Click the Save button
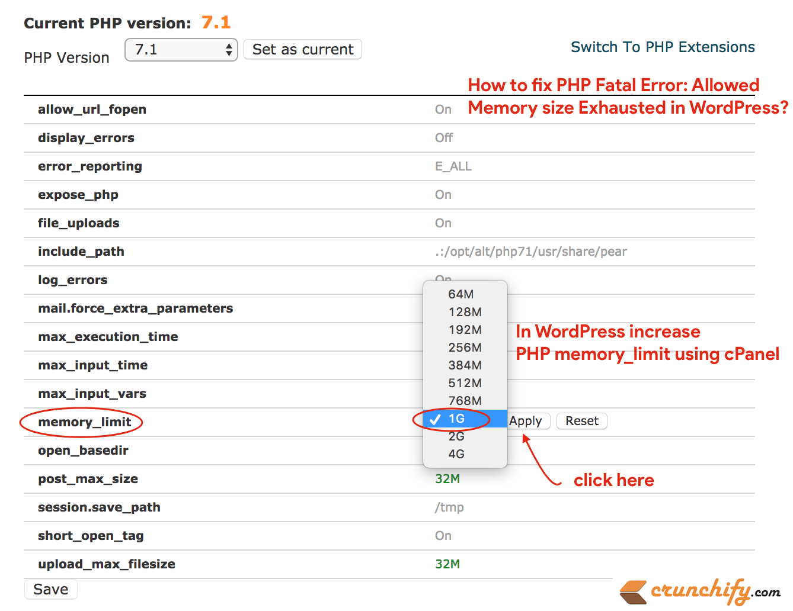Screen dimensions: 793x611 pos(51,589)
